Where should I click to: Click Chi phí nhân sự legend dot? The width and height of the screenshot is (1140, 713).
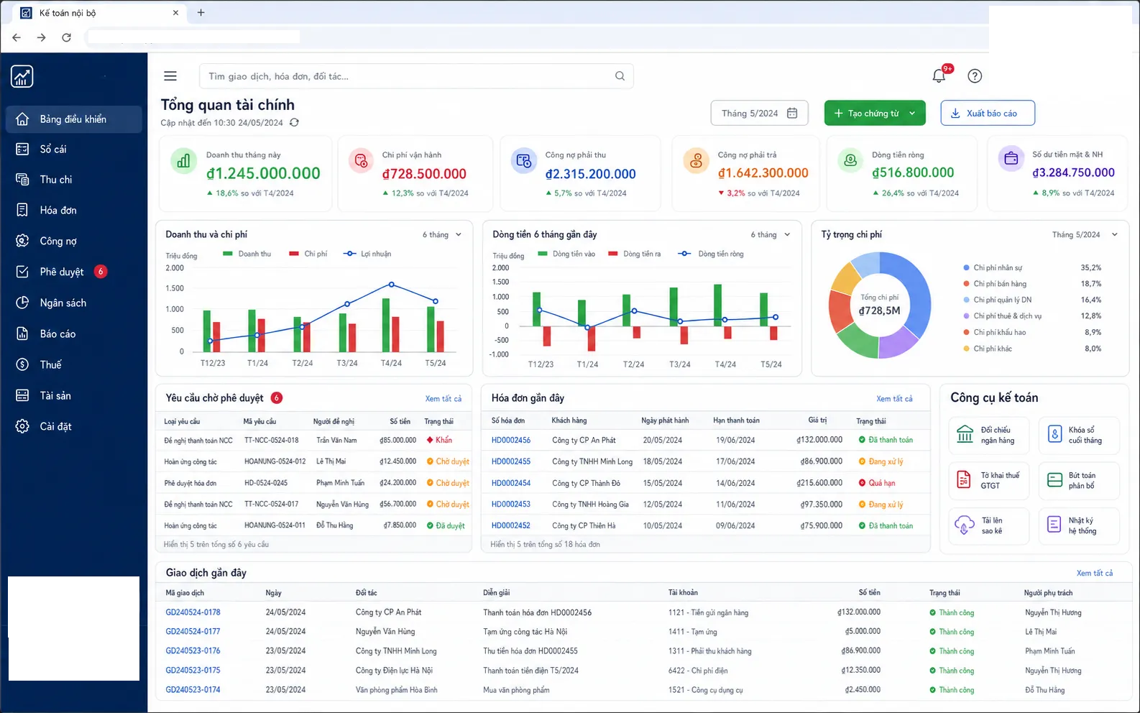967,267
